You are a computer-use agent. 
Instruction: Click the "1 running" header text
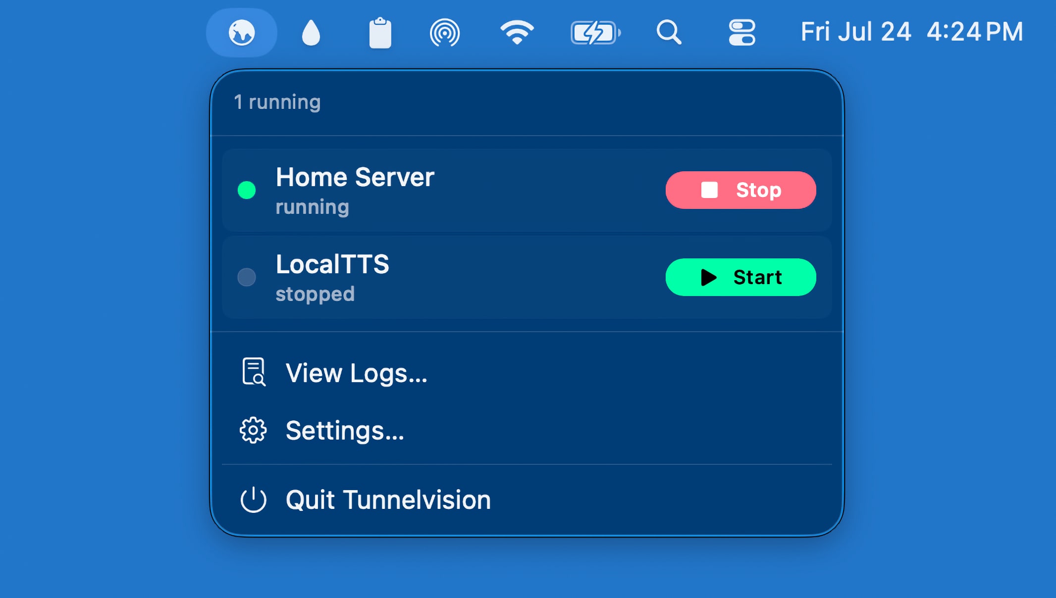pyautogui.click(x=277, y=102)
